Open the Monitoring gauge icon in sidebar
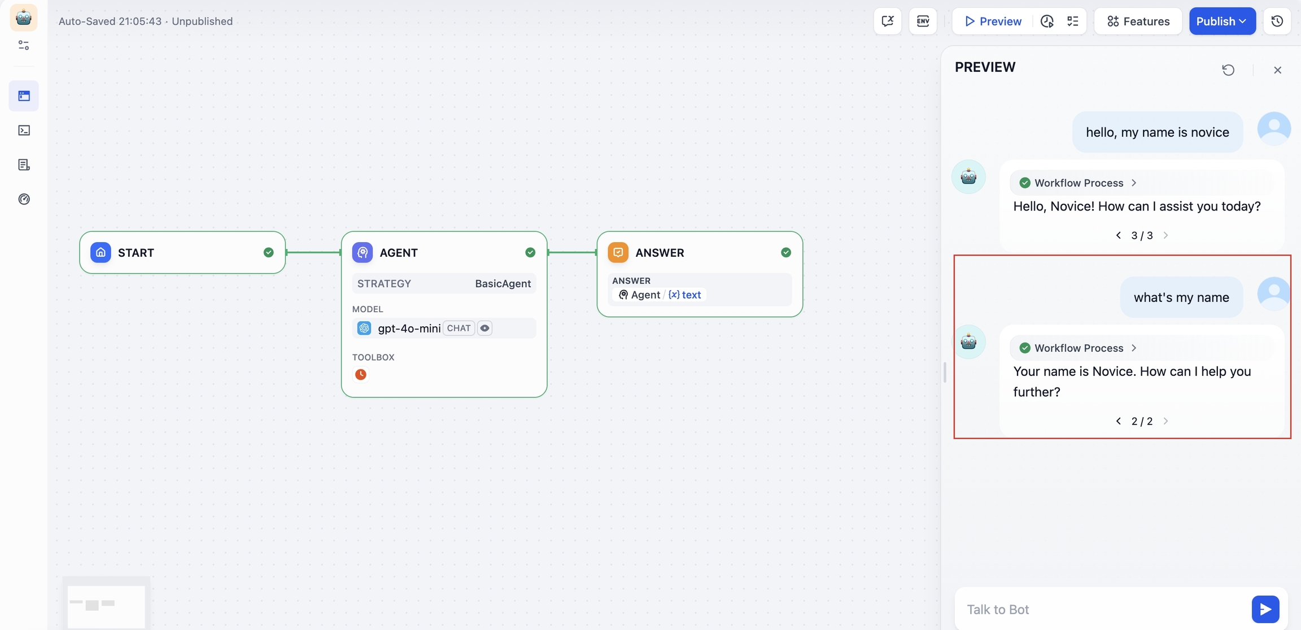 pos(24,199)
